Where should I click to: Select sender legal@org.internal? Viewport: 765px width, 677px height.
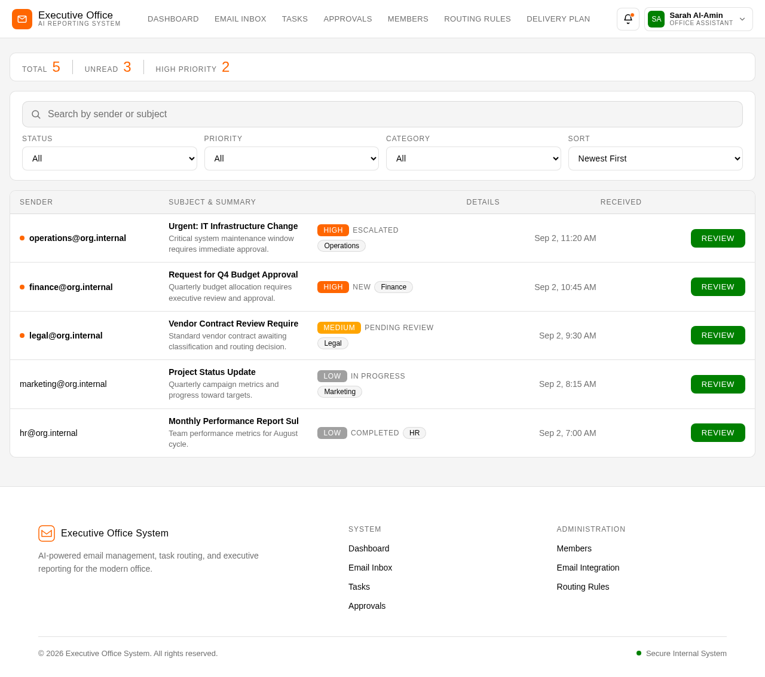tap(66, 336)
